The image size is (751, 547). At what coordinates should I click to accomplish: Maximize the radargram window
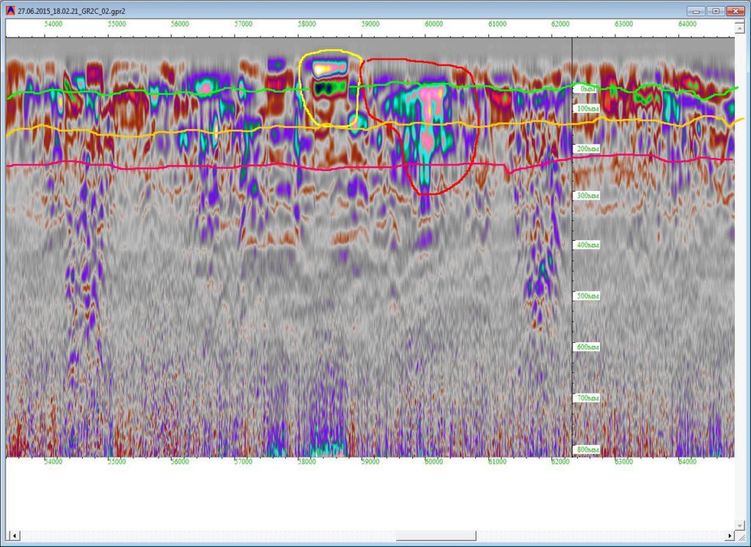(x=716, y=10)
